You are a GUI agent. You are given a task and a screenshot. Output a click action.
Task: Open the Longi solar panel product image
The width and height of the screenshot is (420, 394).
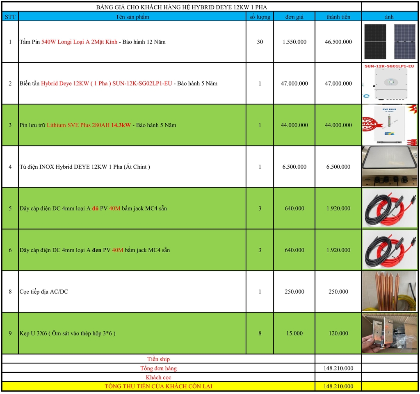pyautogui.click(x=389, y=42)
